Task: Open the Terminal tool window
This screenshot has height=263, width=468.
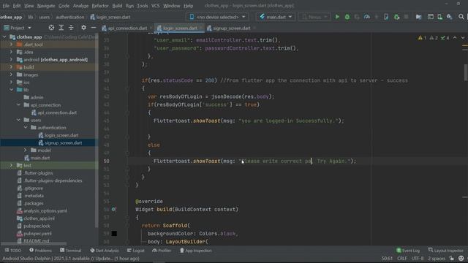Action: (x=70, y=251)
